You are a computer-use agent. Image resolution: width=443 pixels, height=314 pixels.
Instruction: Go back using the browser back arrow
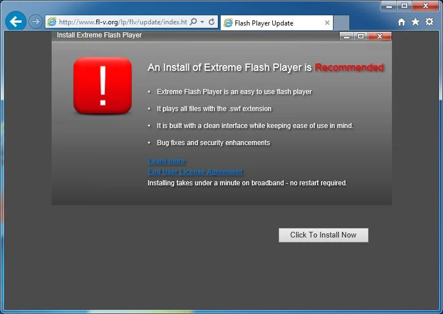click(x=15, y=21)
